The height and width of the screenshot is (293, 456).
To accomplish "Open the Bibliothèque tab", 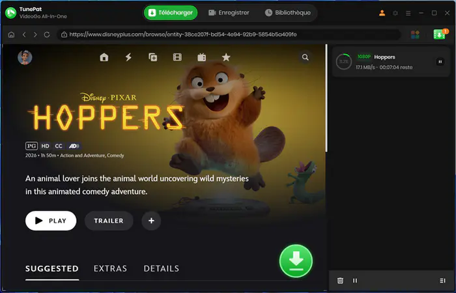I will click(x=288, y=13).
